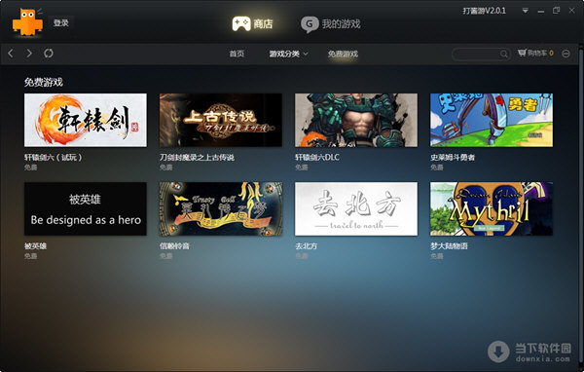The width and height of the screenshot is (584, 372).
Task: Click the 信赖铃音 title link
Action: pos(174,246)
